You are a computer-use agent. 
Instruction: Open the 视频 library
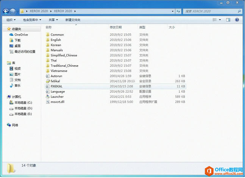[x=17, y=69]
